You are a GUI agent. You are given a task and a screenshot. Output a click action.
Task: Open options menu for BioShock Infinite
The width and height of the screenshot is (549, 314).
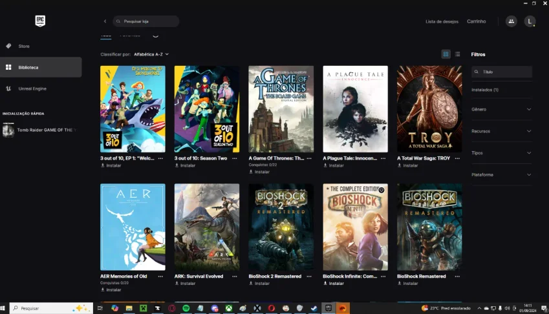tap(383, 277)
